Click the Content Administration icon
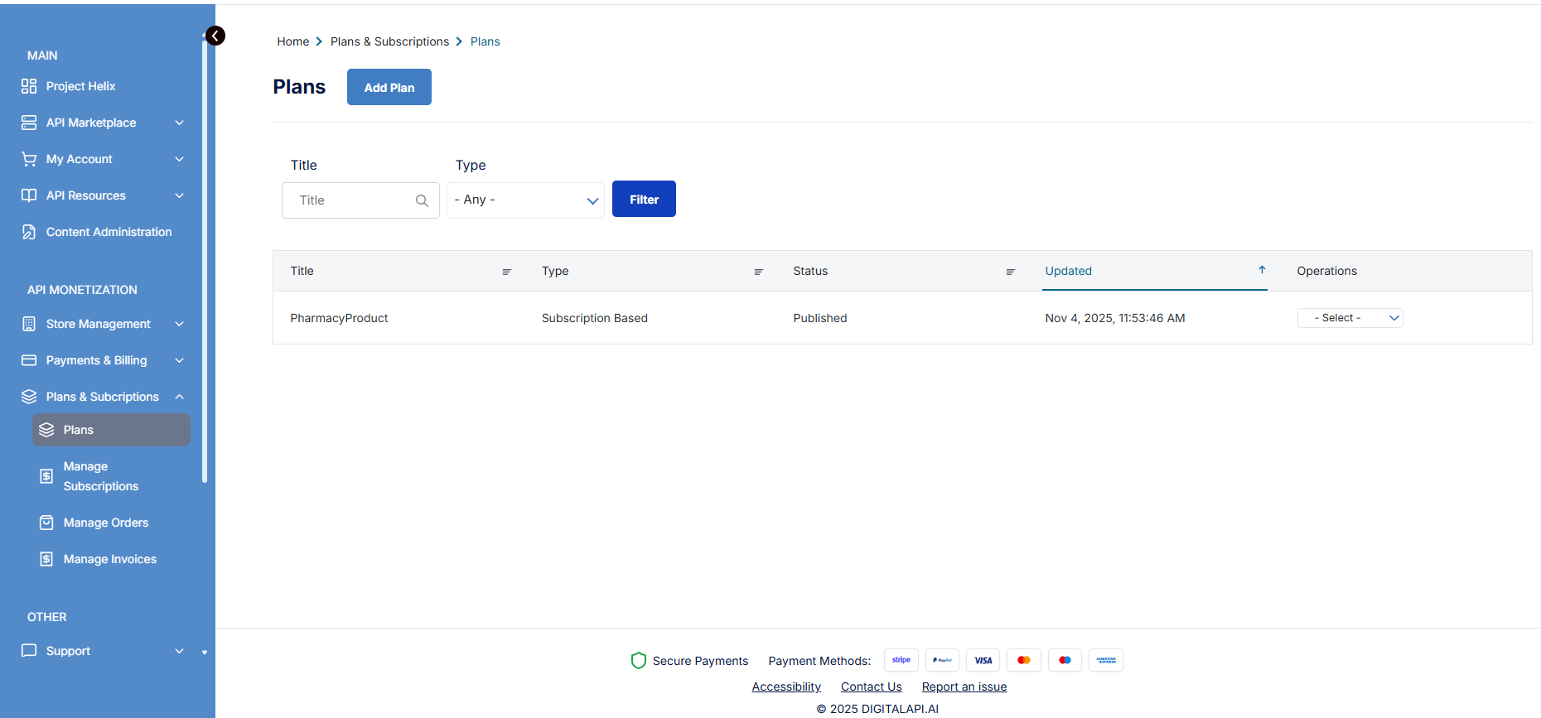This screenshot has width=1541, height=718. click(x=29, y=232)
